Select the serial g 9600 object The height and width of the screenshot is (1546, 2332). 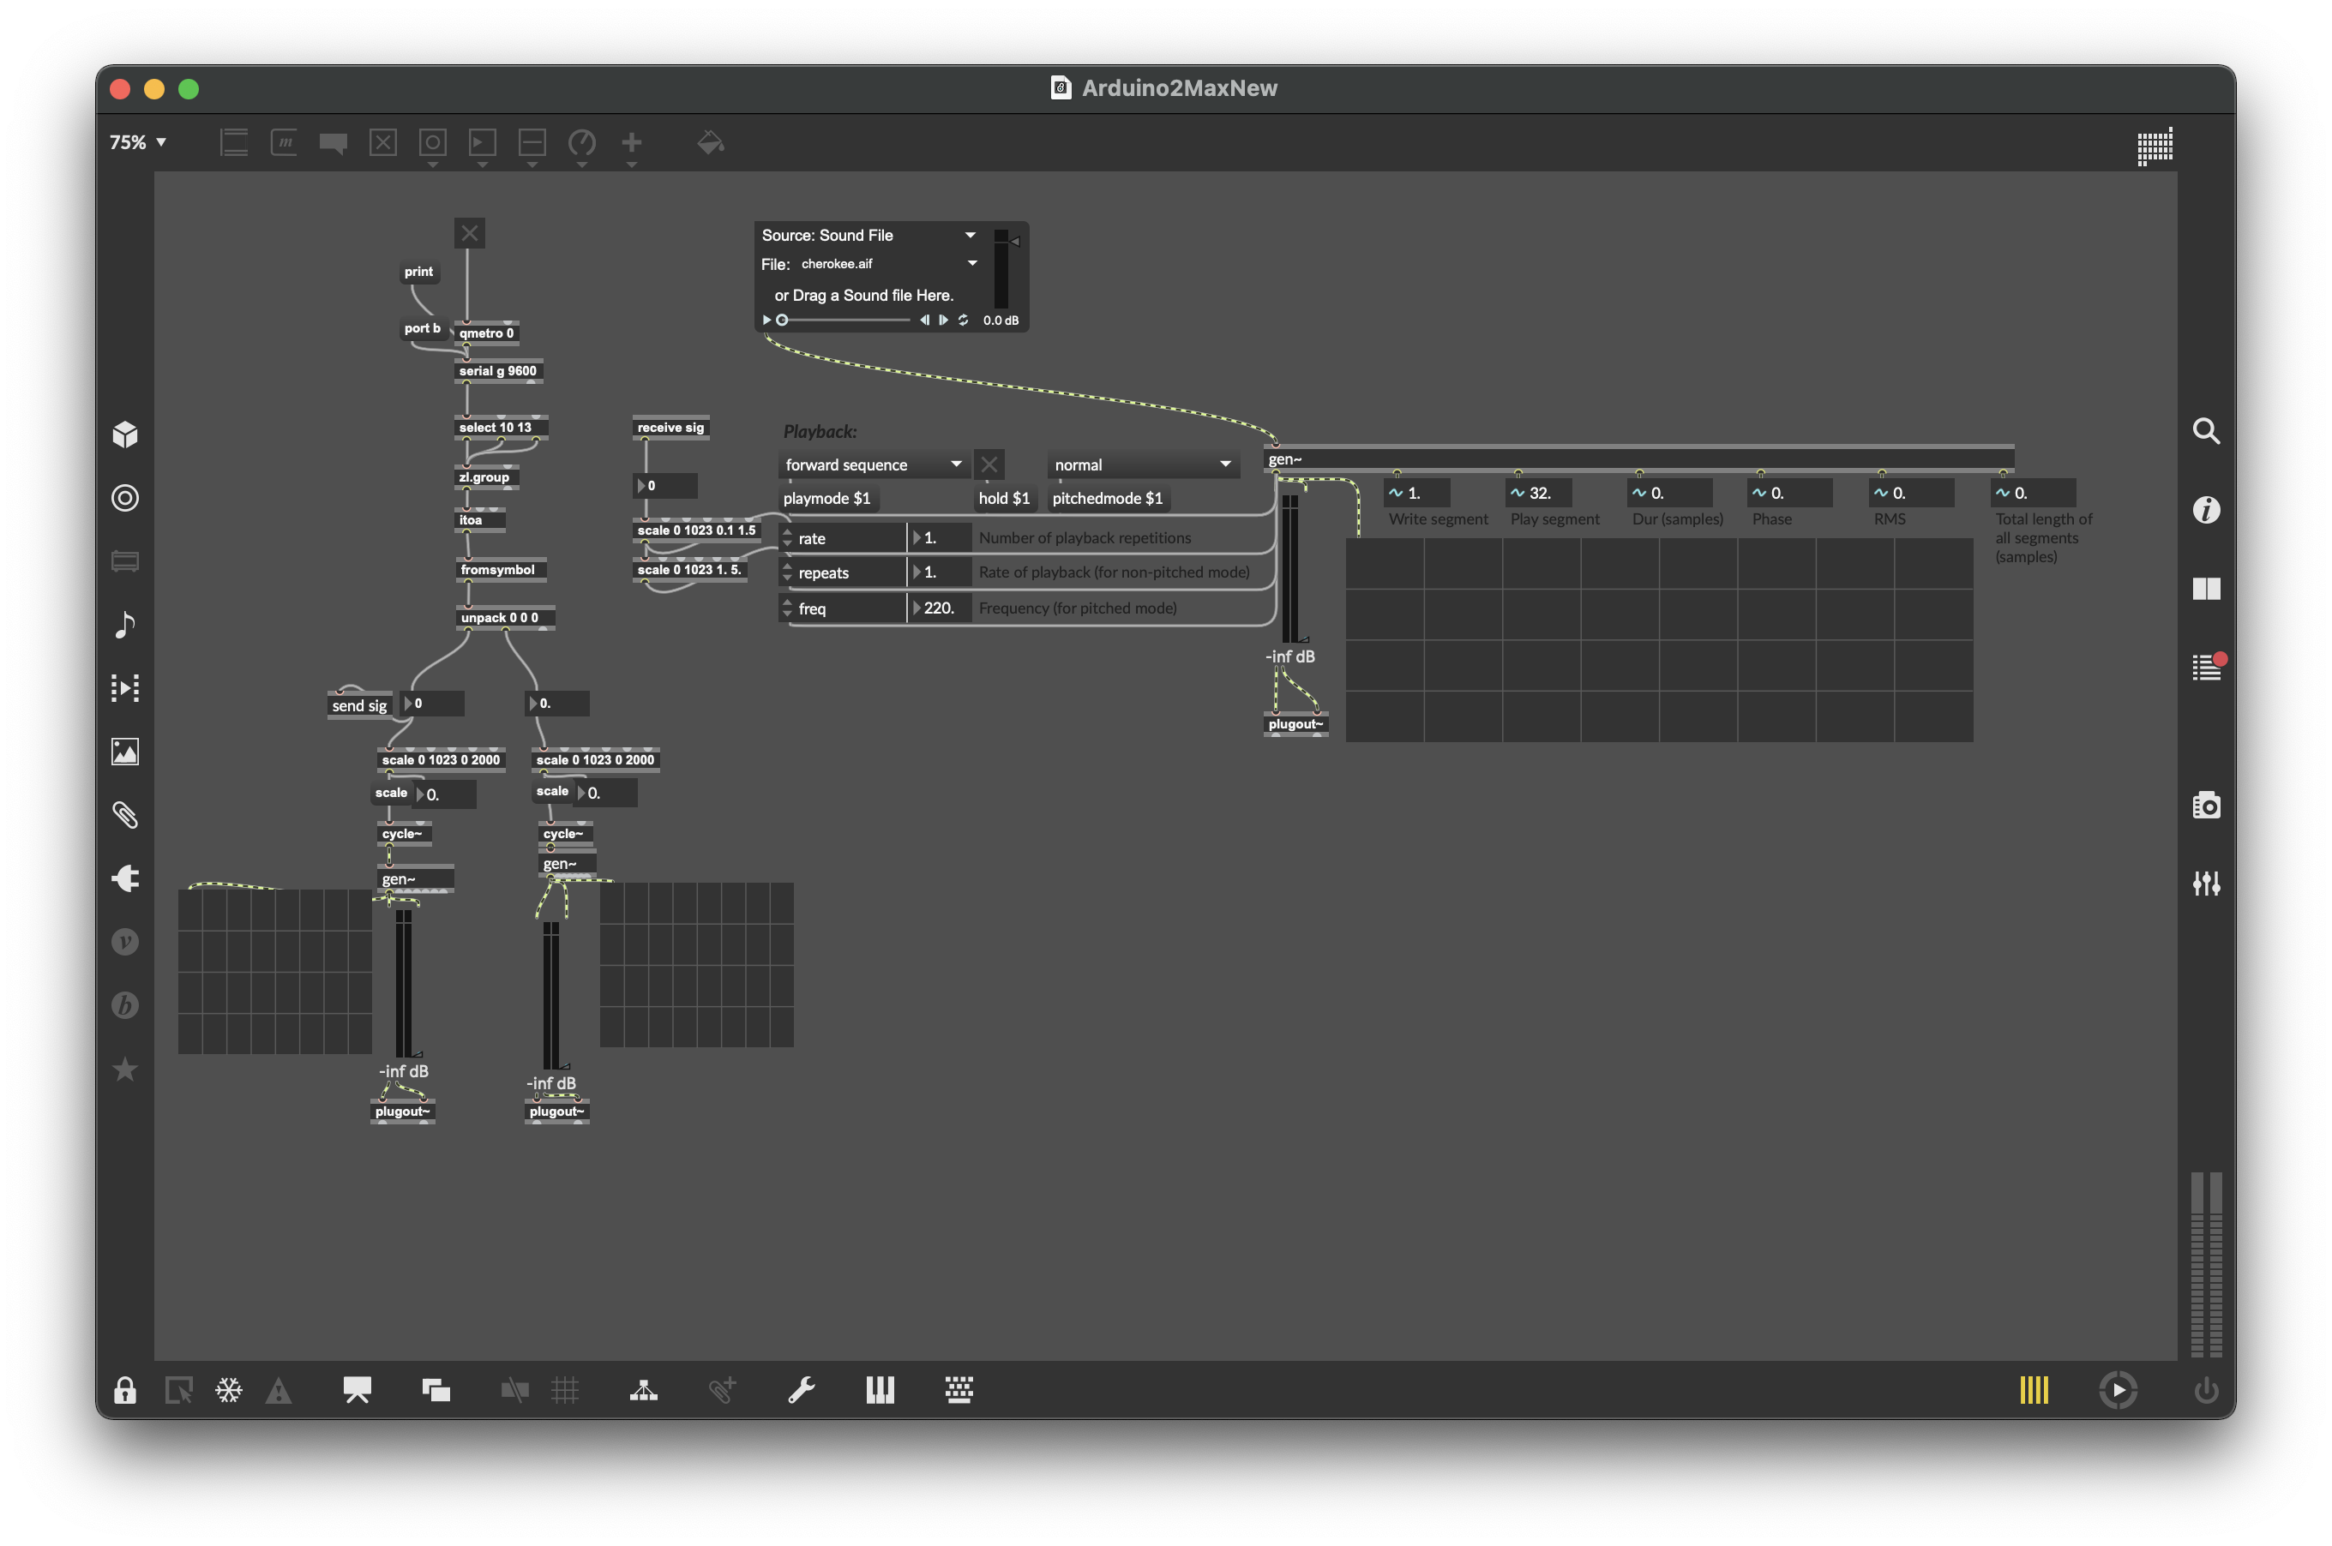497,371
